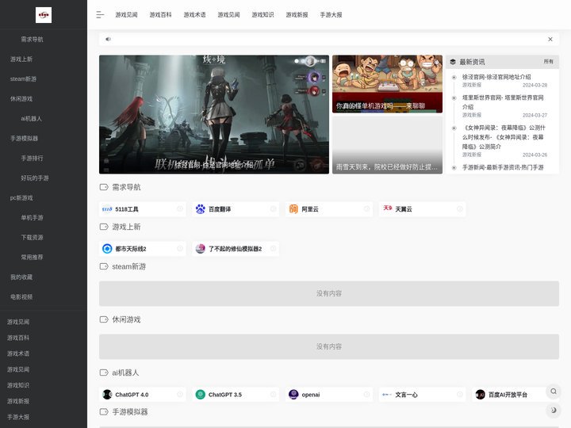Open the 百度翻译 paw icon
The width and height of the screenshot is (571, 428).
201,209
